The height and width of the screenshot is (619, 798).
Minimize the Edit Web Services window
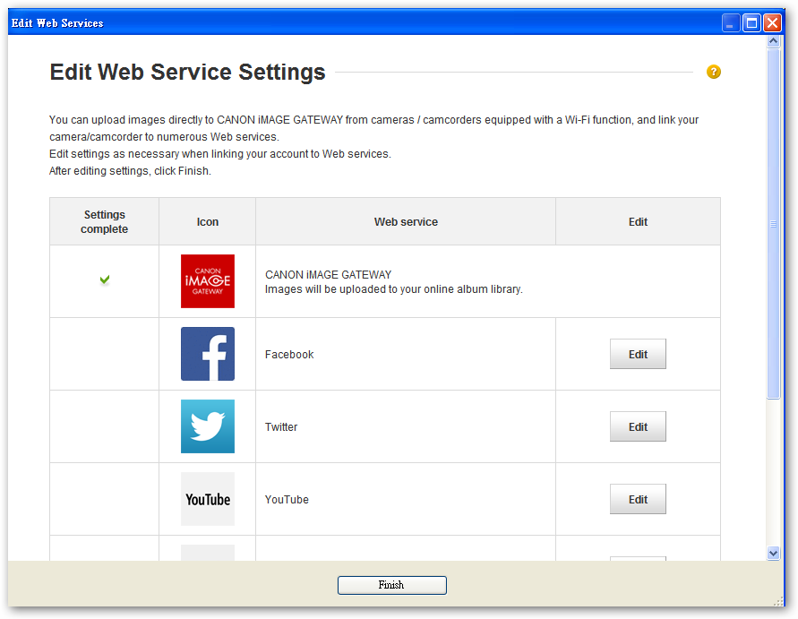[730, 23]
